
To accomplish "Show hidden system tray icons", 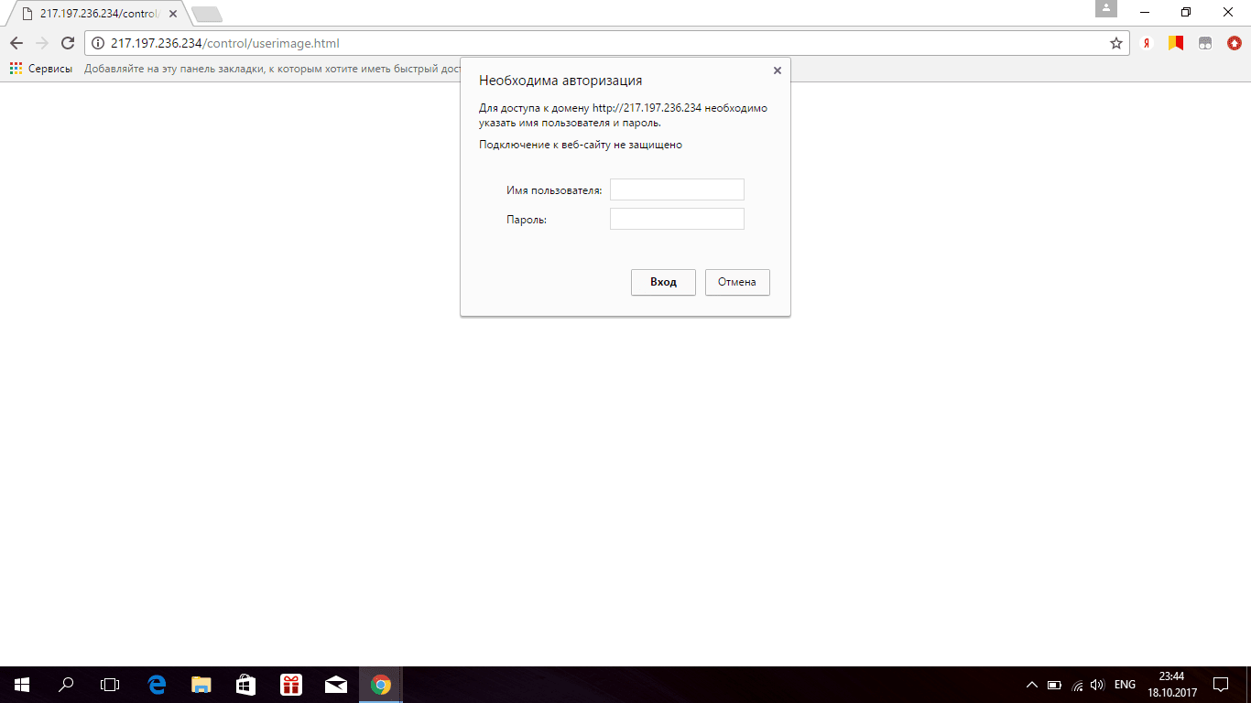I will pyautogui.click(x=1031, y=685).
